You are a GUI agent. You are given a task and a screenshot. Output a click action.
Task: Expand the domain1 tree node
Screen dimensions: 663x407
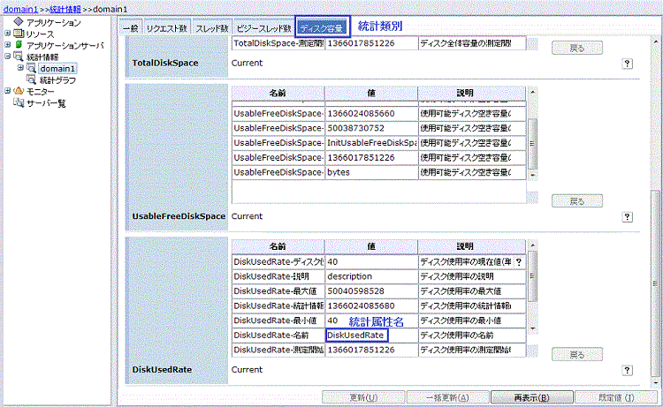click(x=19, y=68)
